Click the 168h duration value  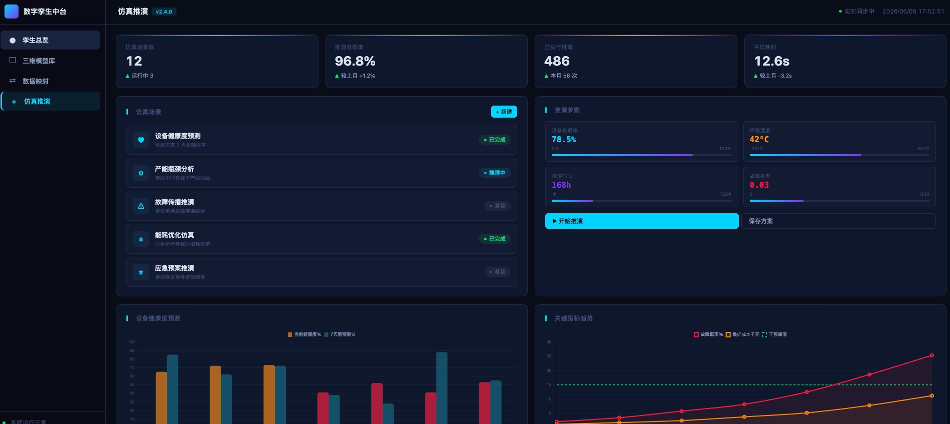(561, 185)
